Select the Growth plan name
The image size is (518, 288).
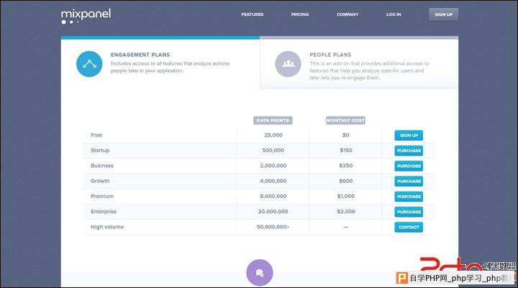click(x=100, y=181)
